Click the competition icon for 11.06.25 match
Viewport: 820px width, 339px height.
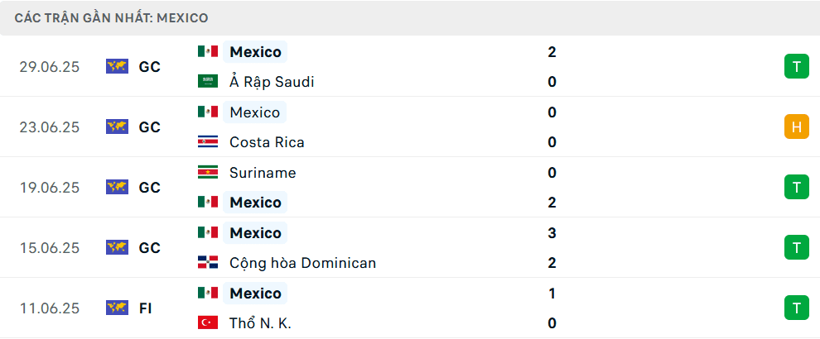click(x=117, y=308)
